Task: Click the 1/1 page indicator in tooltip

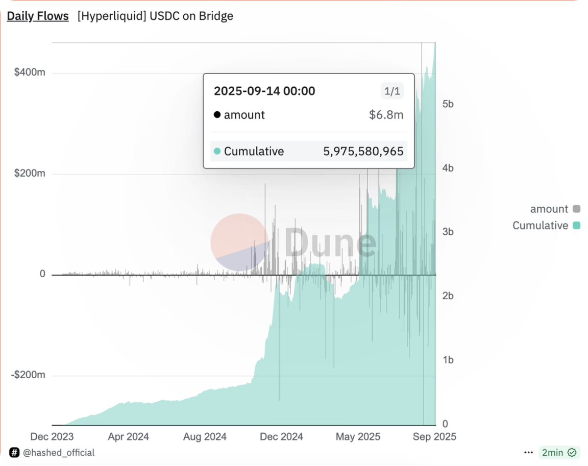Action: [392, 91]
